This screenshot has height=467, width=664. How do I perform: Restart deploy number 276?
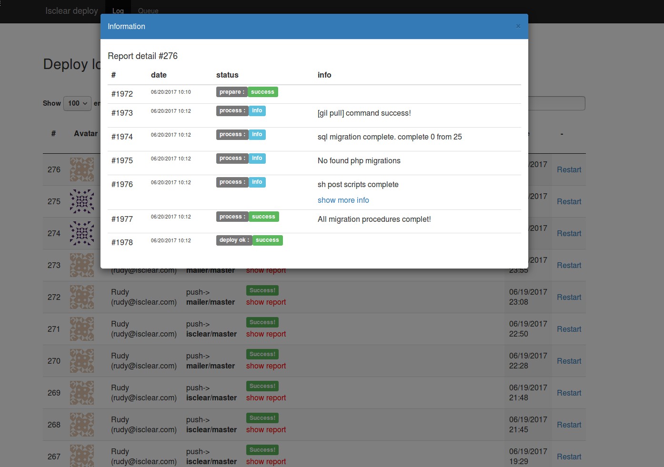coord(569,170)
